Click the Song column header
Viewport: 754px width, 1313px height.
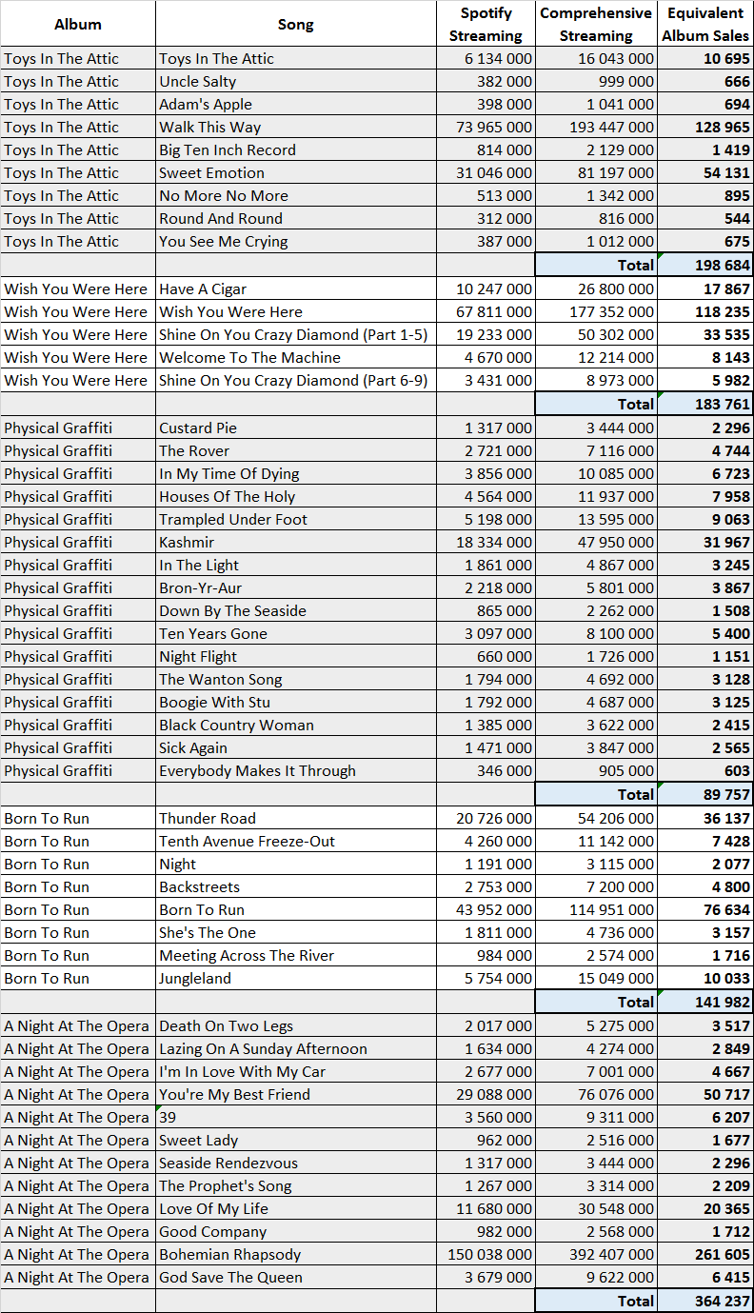pos(295,24)
